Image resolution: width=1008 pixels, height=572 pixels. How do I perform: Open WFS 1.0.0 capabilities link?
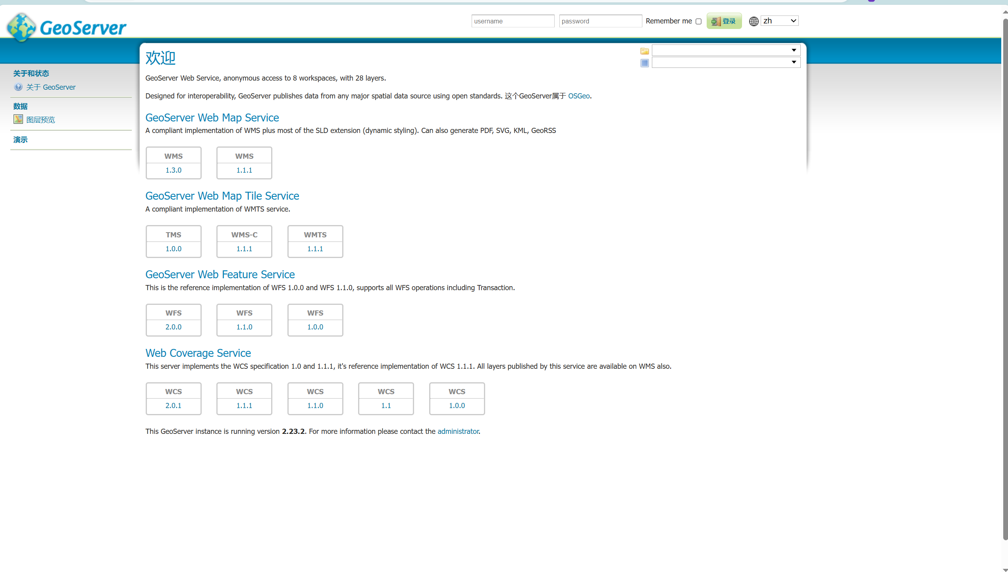[x=315, y=327]
